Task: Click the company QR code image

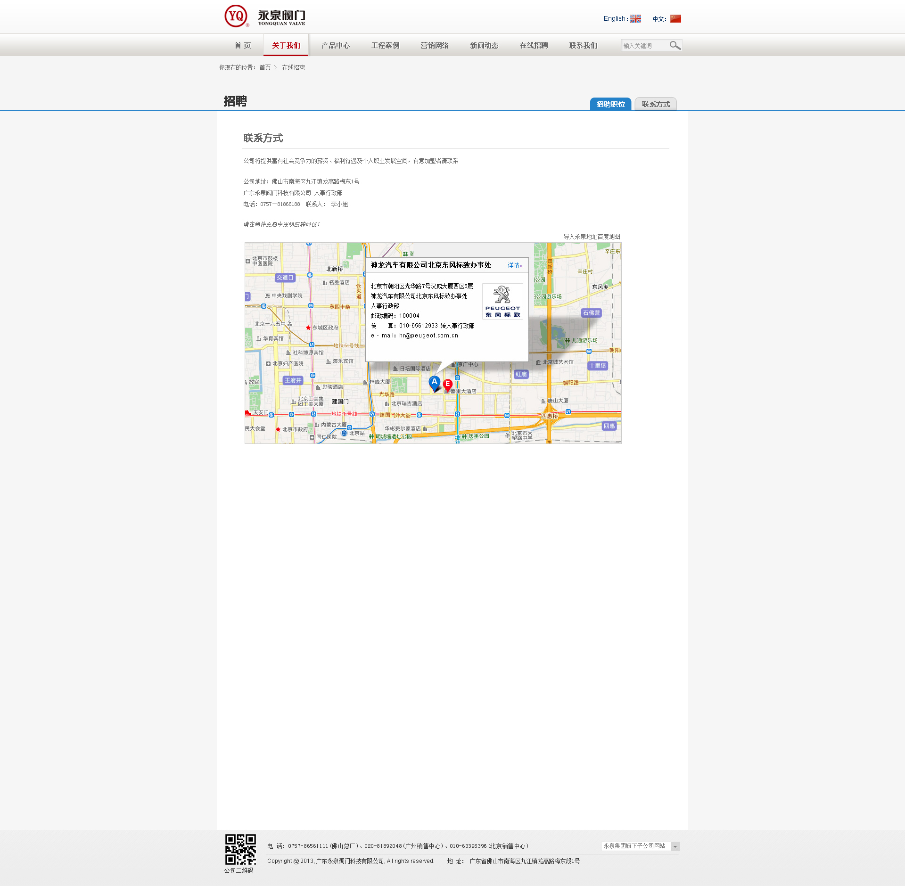Action: pos(240,849)
